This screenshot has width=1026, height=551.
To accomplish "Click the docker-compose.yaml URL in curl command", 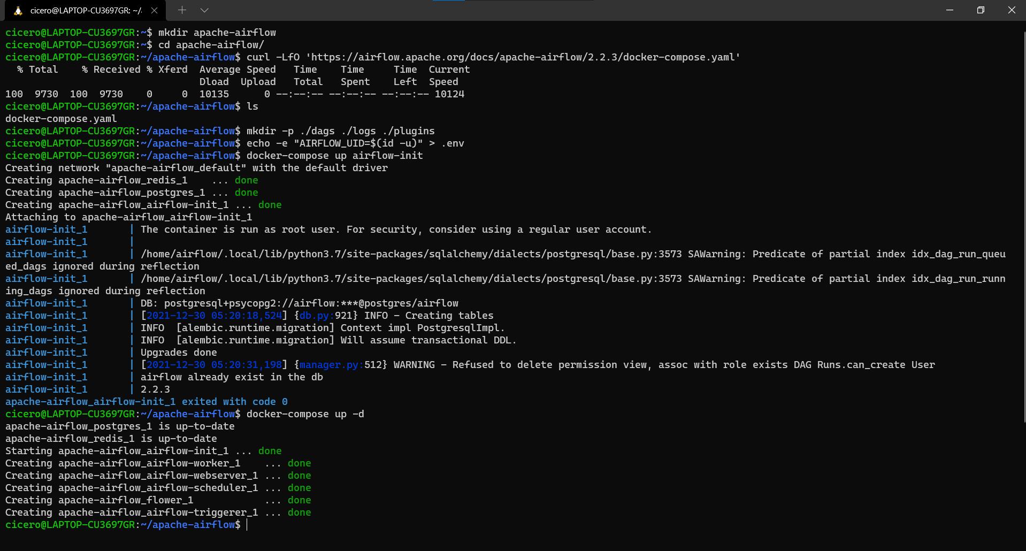I will click(x=523, y=57).
